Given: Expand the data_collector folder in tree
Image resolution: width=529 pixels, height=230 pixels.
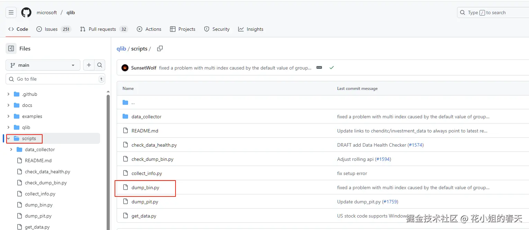Looking at the screenshot, I should point(11,149).
